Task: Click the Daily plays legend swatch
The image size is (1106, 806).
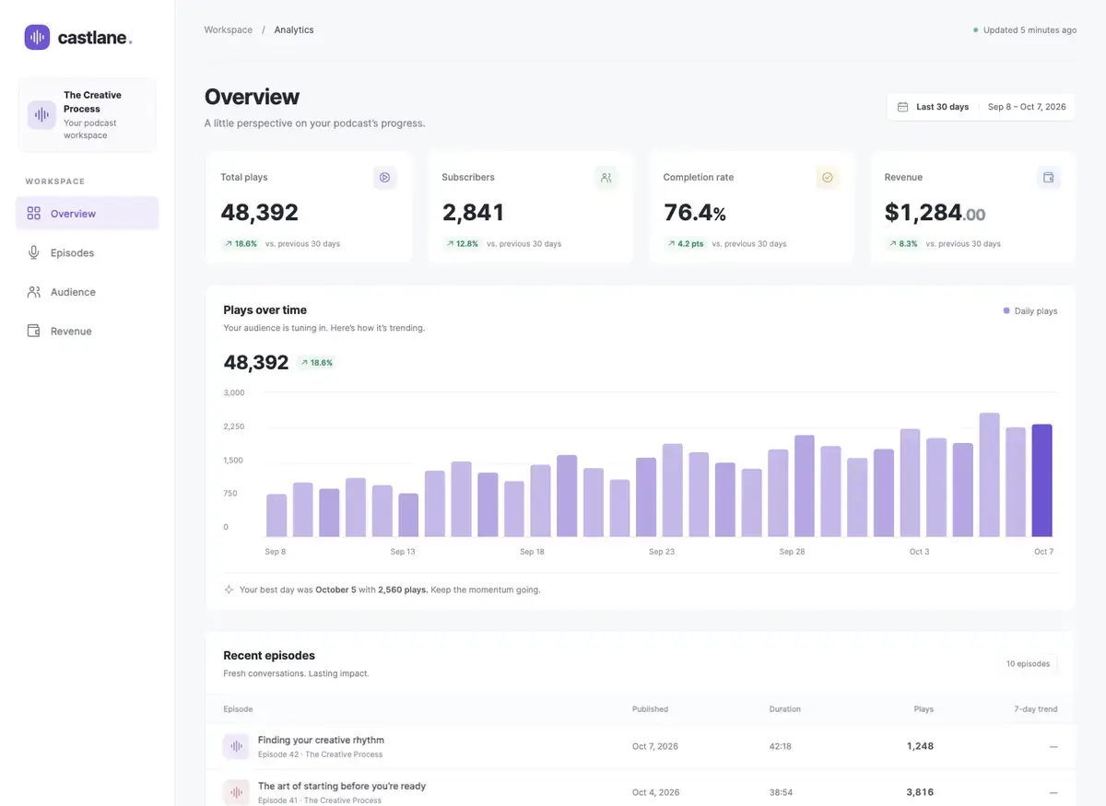Action: pos(1006,311)
